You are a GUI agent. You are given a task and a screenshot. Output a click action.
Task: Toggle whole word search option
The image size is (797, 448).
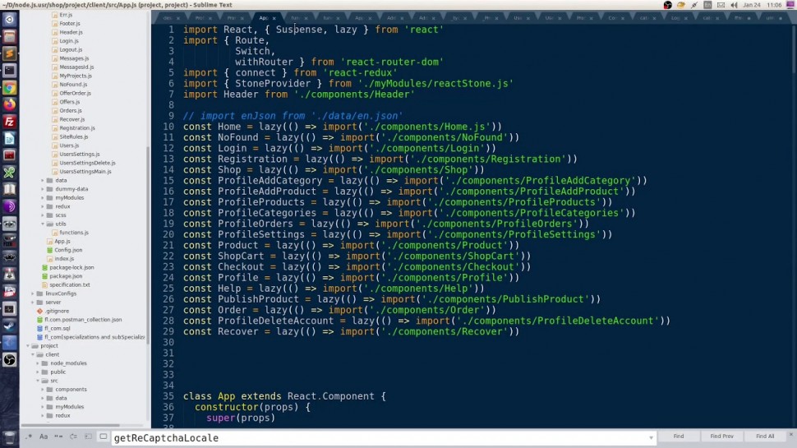tap(58, 436)
